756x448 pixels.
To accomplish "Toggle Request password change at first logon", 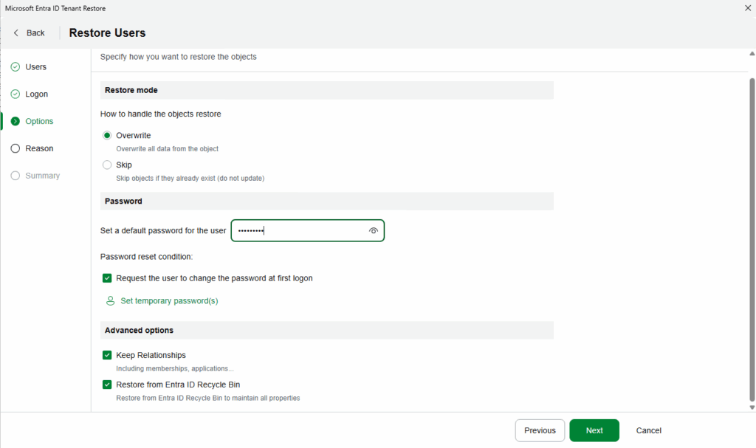I will click(x=107, y=278).
